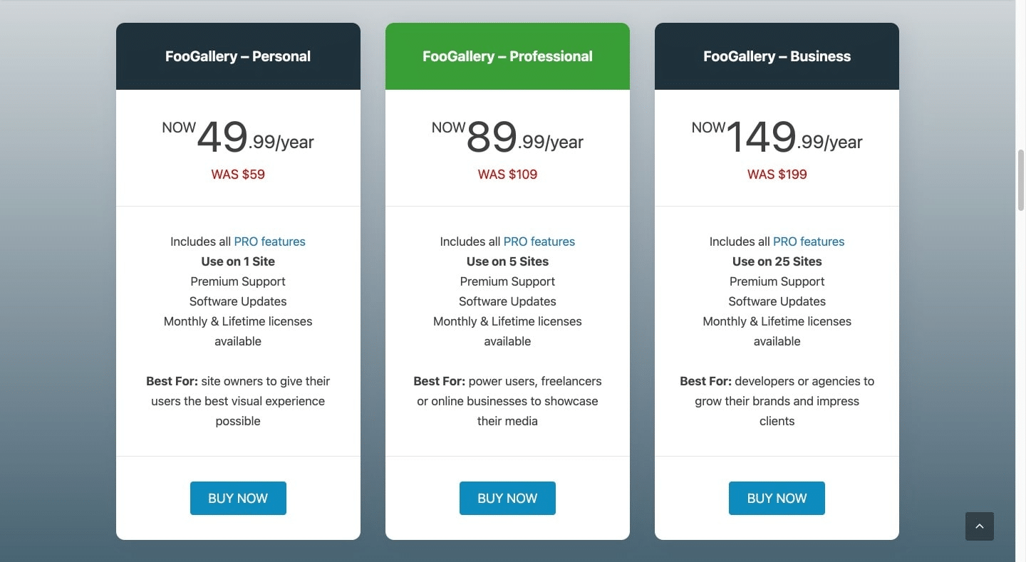The height and width of the screenshot is (562, 1026).
Task: Click the WAS $59 red text
Action: click(238, 175)
